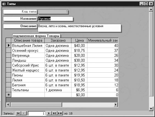Screen dimensions: 155x117
Task: Click the Тюльпаны cell
Action: (x=28, y=90)
